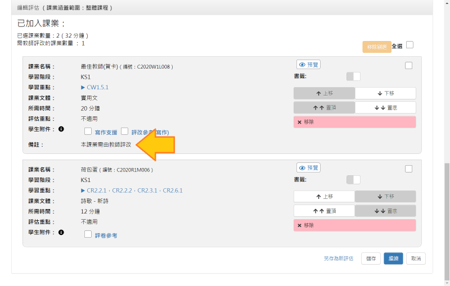Move 最佳教師 assignment down with 下移
Viewport: 450px width, 286px height.
pos(385,93)
